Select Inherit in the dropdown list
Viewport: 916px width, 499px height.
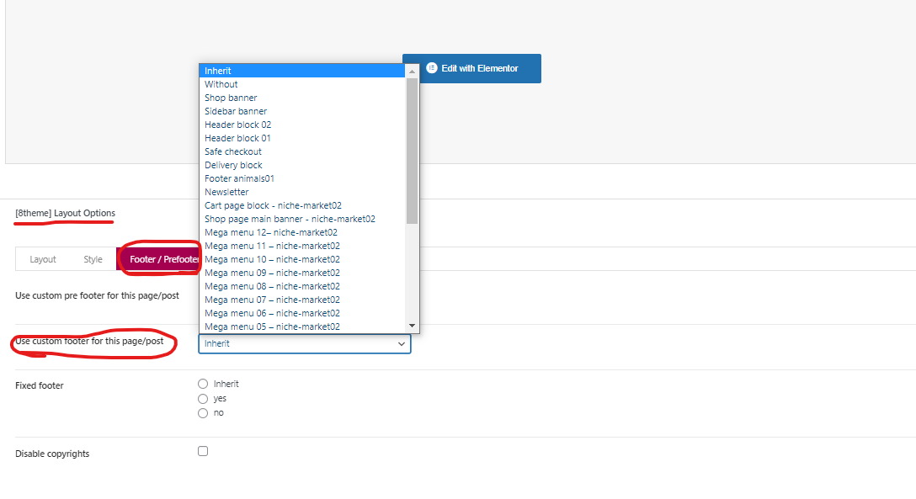302,71
